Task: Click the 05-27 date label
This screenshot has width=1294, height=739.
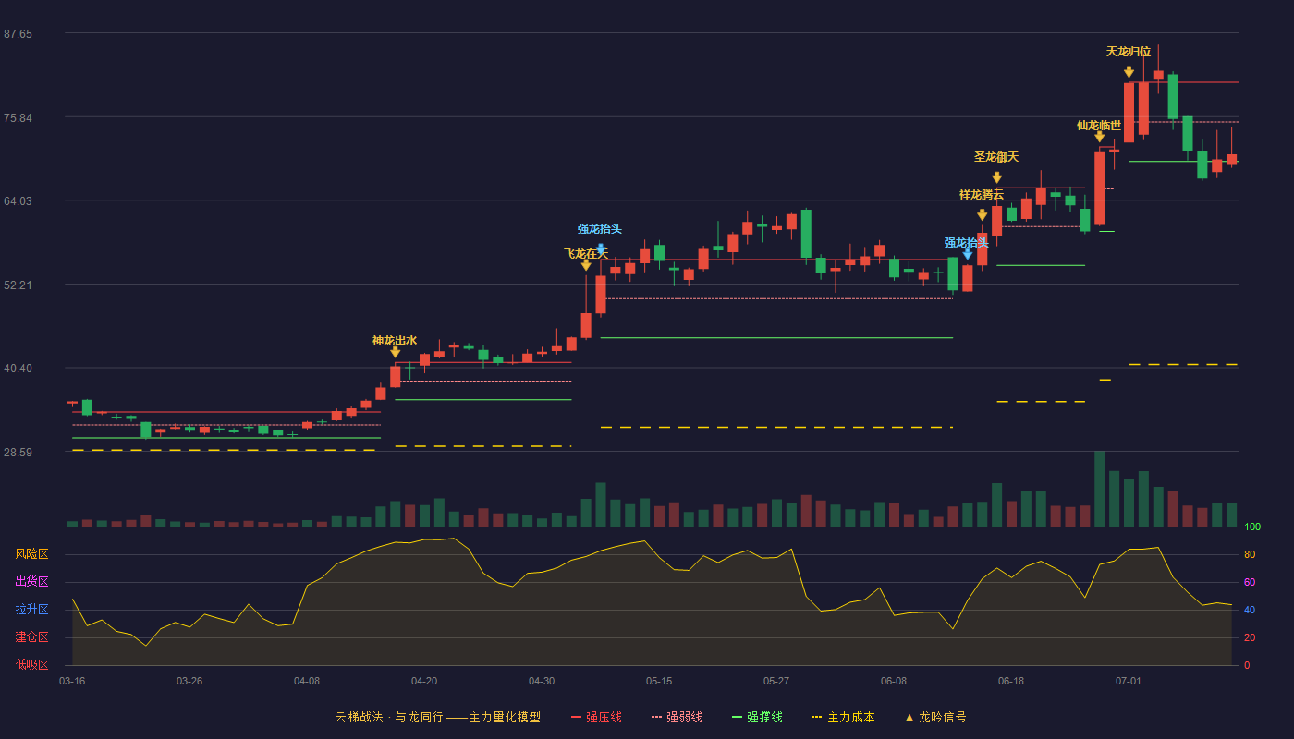Action: click(x=776, y=681)
